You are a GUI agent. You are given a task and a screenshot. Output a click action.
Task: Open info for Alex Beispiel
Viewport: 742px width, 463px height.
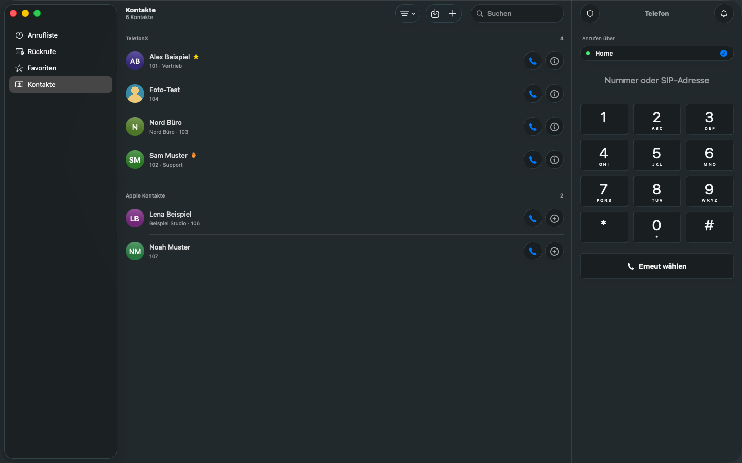[554, 61]
